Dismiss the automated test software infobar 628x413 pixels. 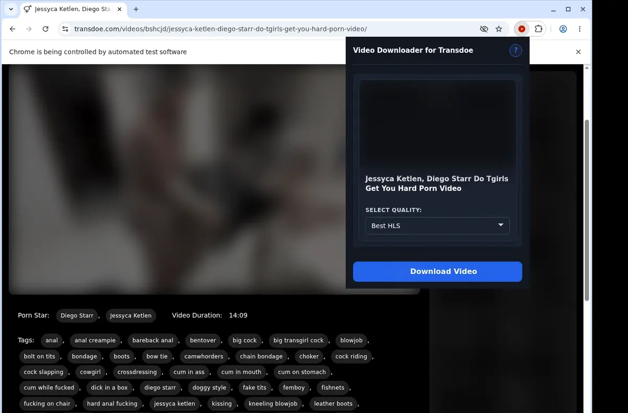[x=578, y=52]
